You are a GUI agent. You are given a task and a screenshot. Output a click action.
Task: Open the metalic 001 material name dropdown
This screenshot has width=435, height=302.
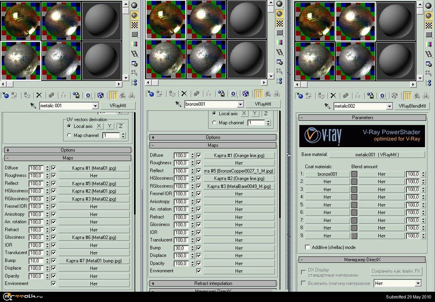coord(95,106)
